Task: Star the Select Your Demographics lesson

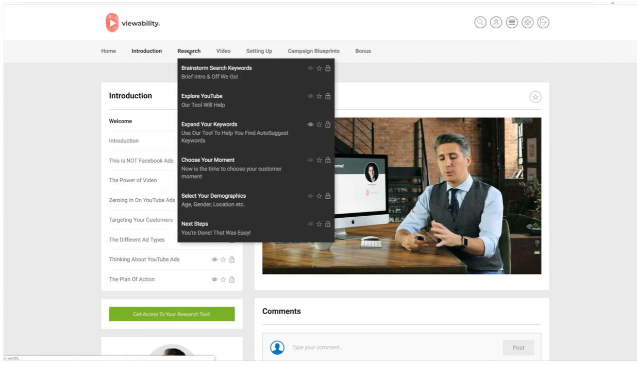Action: 319,196
